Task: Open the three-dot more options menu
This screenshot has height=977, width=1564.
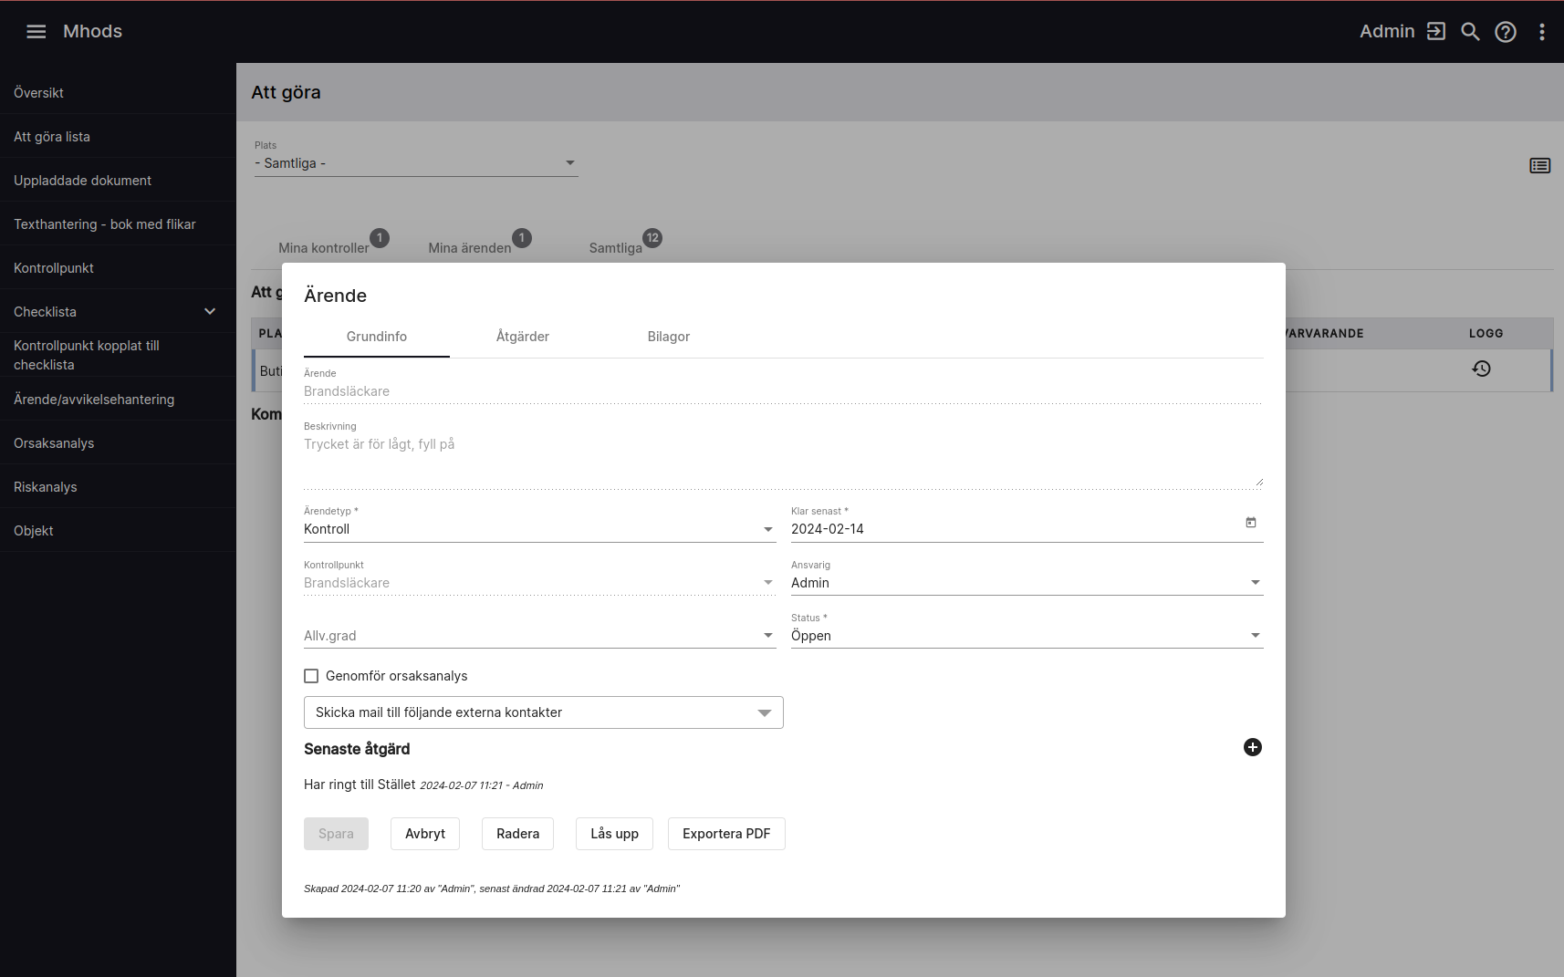Action: [x=1542, y=31]
